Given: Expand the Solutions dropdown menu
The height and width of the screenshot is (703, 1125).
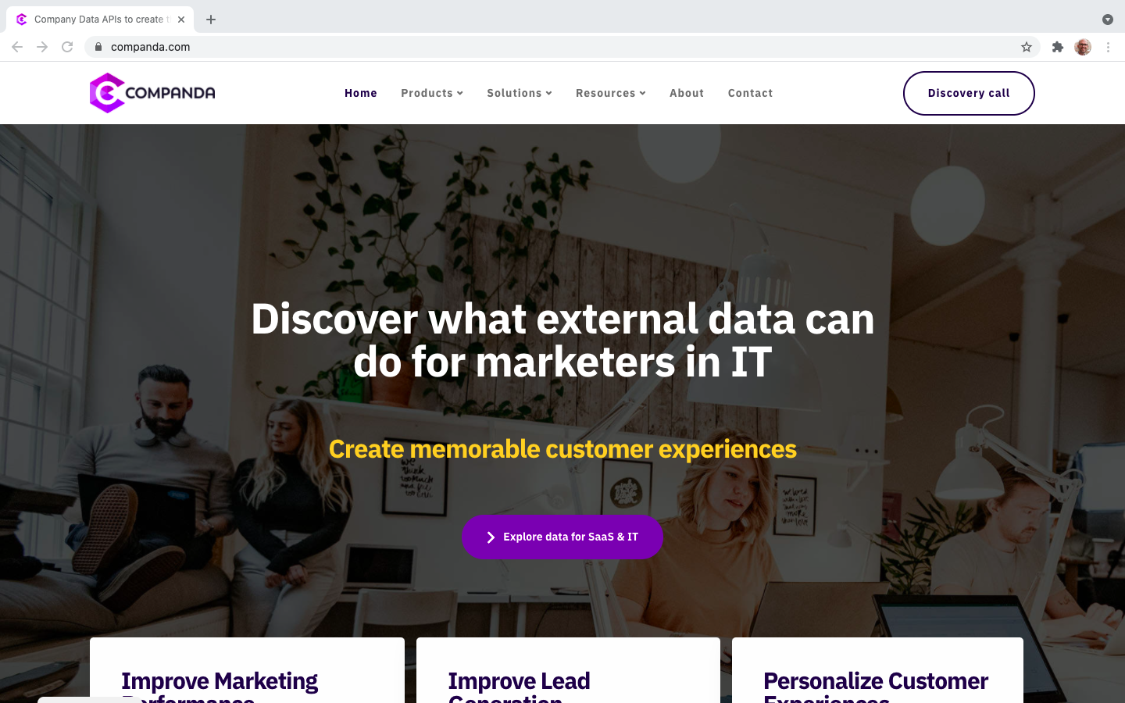Looking at the screenshot, I should click(520, 93).
